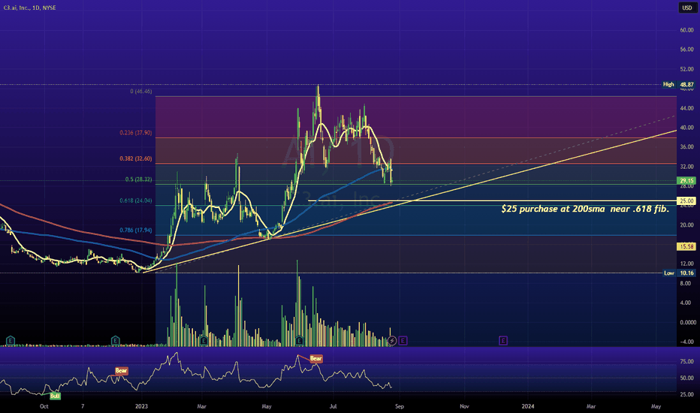Select the C3.ai, Inc., 1D, NYSE chart title
Viewport: 700px width, 413px height.
(30, 8)
